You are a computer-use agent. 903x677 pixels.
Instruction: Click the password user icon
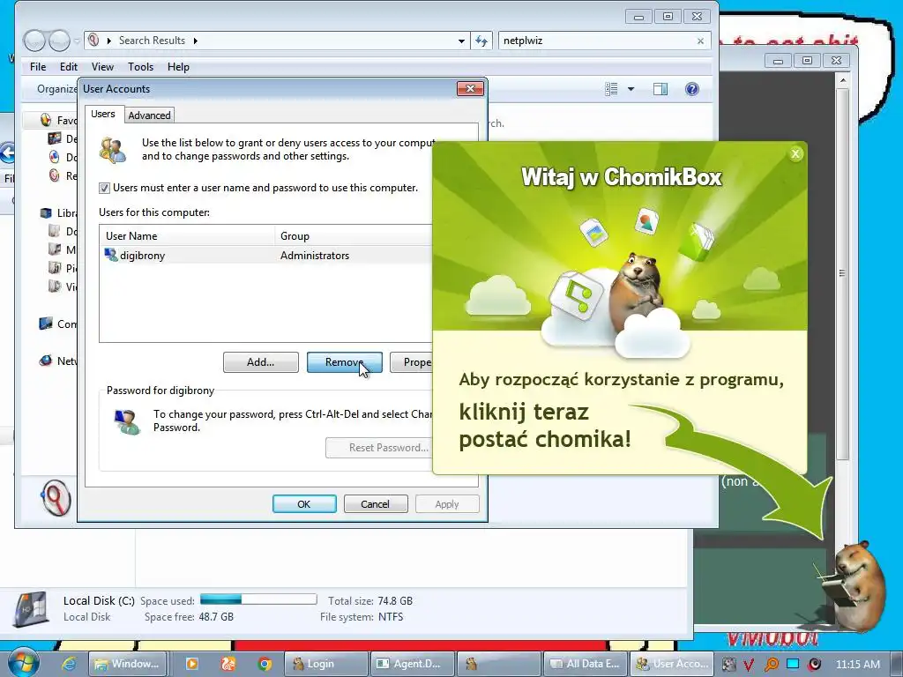[127, 422]
